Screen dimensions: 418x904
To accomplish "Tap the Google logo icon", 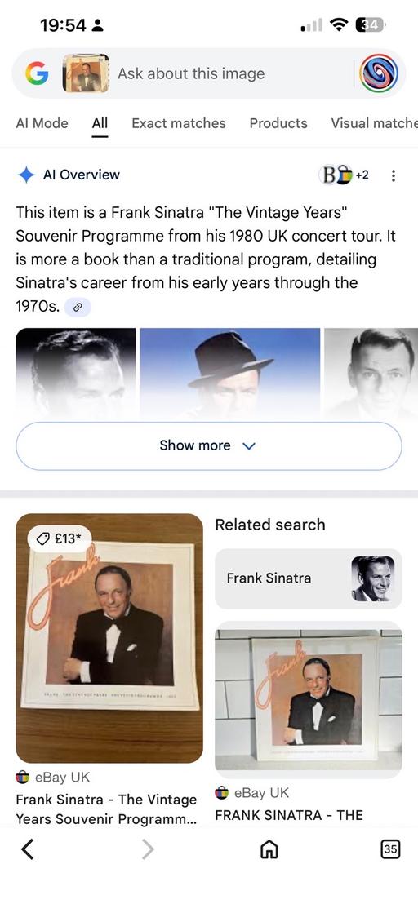I will [x=36, y=73].
